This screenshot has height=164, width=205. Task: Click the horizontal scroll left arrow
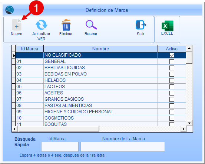14,129
